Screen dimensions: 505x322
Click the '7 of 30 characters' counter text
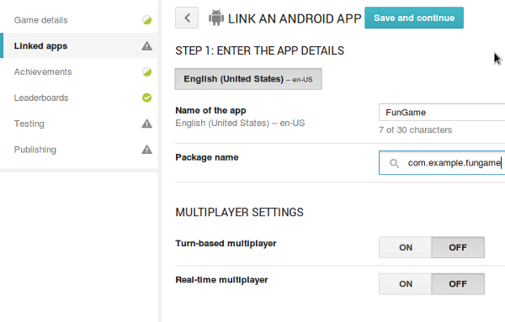click(415, 130)
